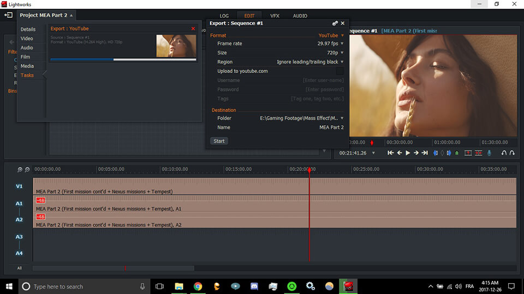Screen dimensions: 524x294
Task: Select Media in project menu
Action: 27,66
